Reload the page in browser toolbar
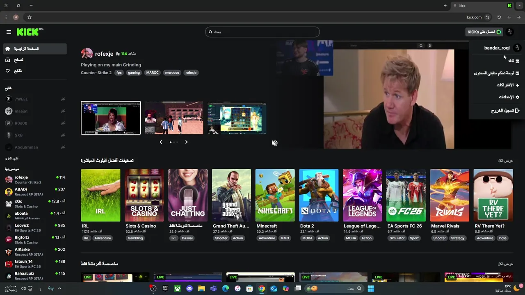The height and width of the screenshot is (295, 525). 499,17
